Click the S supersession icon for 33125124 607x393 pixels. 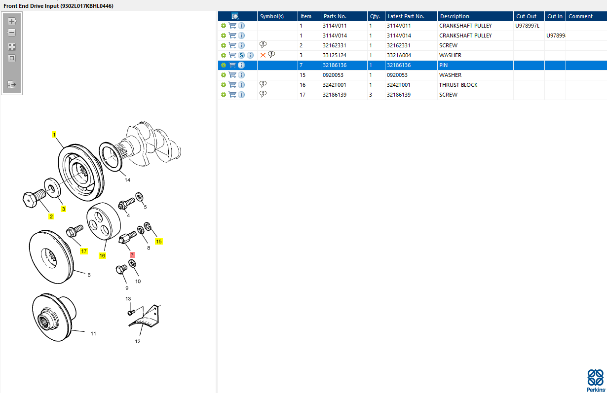pyautogui.click(x=241, y=55)
